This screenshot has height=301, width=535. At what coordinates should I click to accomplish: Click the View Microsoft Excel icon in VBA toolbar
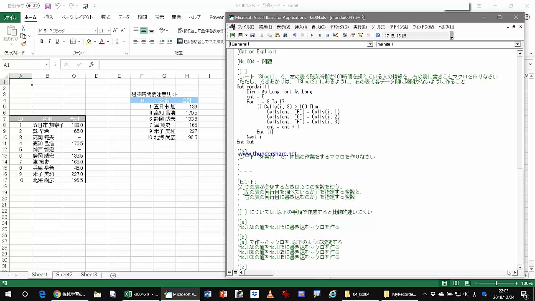pos(233,36)
